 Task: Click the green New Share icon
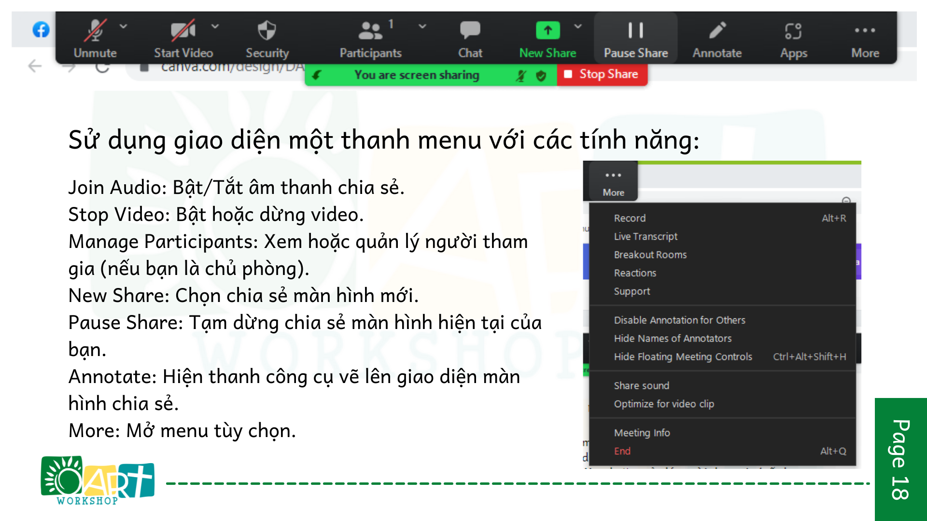[548, 31]
